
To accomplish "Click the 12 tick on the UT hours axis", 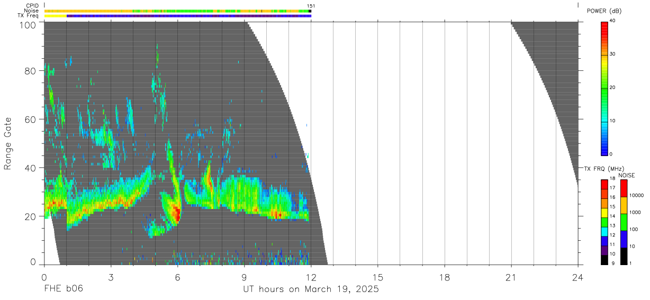I will (x=311, y=277).
